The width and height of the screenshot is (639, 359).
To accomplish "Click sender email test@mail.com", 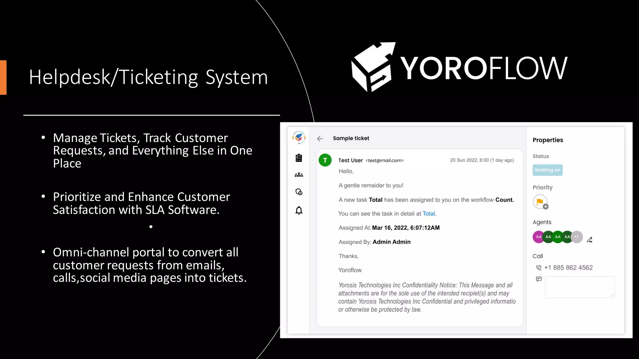I will point(385,160).
